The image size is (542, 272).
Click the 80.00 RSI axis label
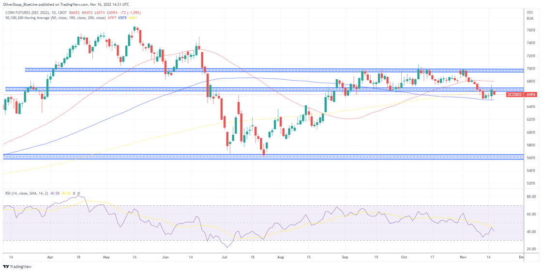pyautogui.click(x=531, y=197)
